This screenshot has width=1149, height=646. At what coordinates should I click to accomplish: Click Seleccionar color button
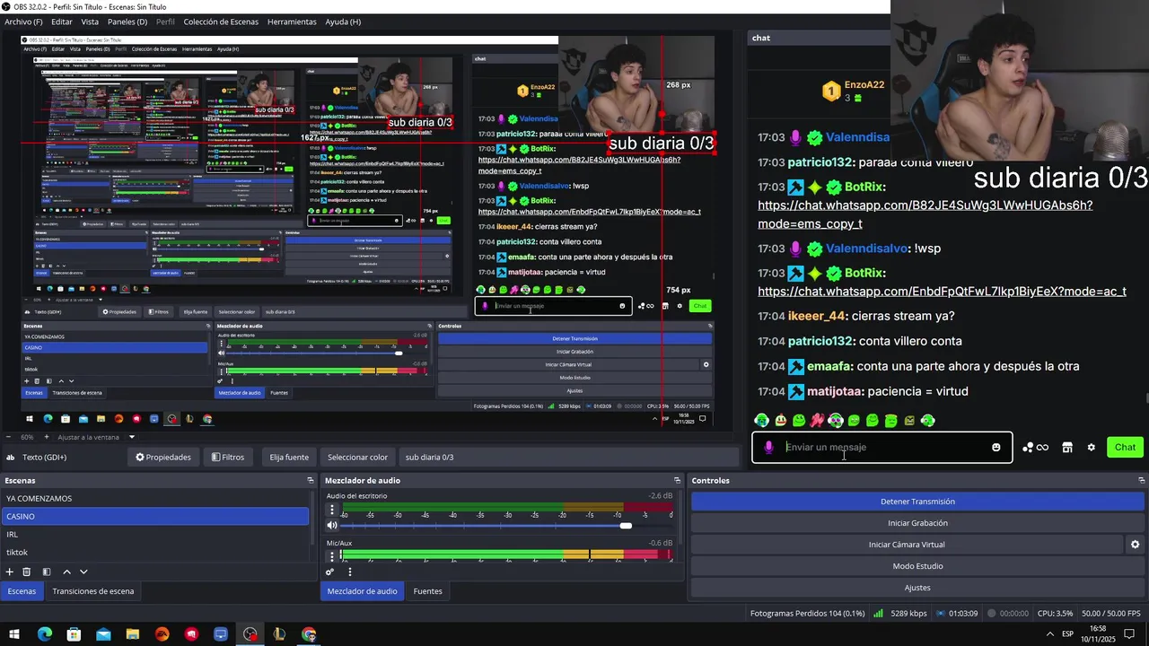[x=357, y=458]
